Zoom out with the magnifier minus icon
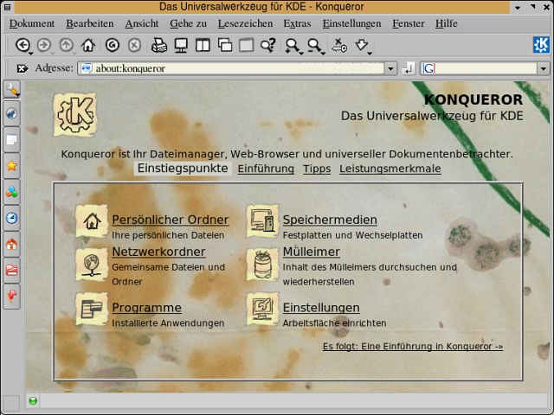 click(313, 46)
